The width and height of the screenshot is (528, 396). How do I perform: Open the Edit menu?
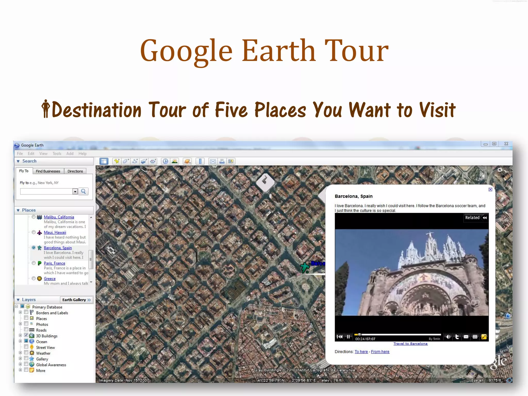31,154
